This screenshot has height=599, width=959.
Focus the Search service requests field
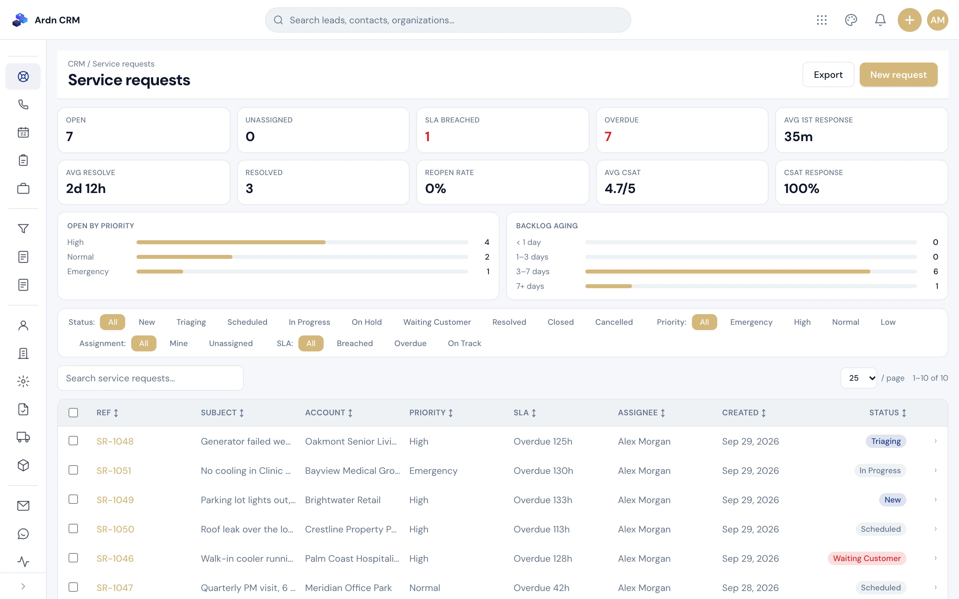(x=150, y=378)
